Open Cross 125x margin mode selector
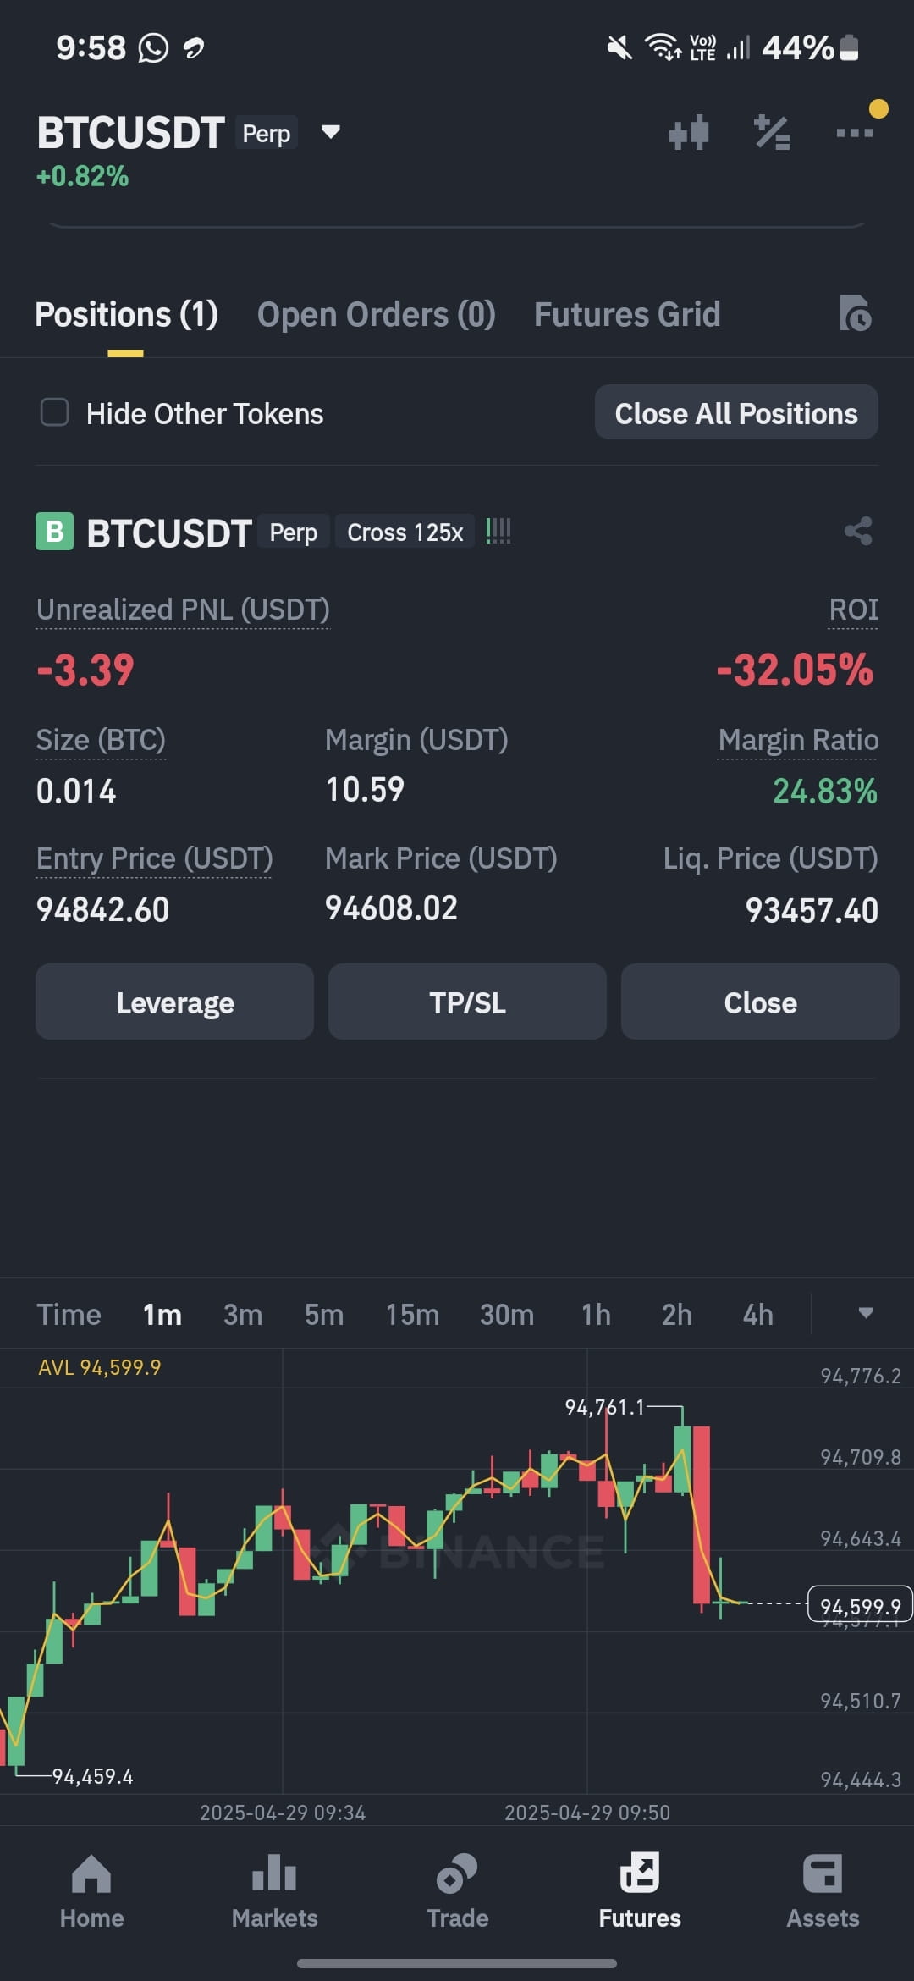Image resolution: width=914 pixels, height=1981 pixels. pos(405,532)
